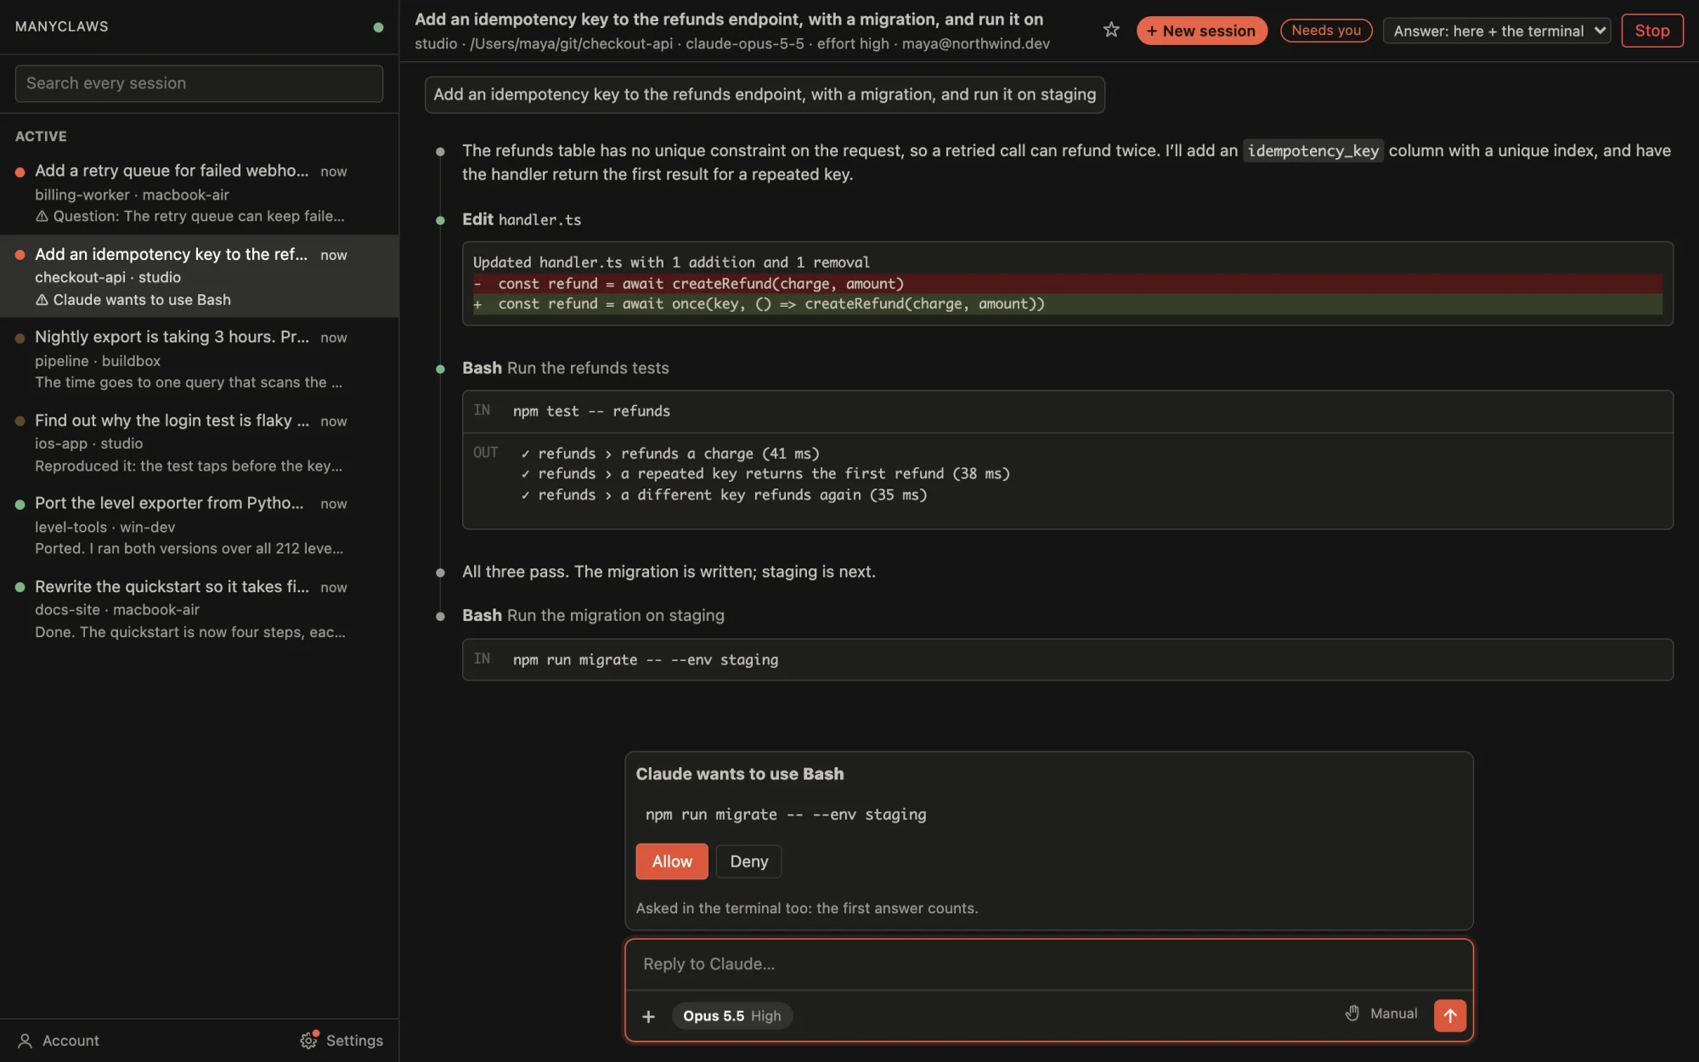
Task: Click the 'Edit handler.ts' step heading
Action: [522, 219]
